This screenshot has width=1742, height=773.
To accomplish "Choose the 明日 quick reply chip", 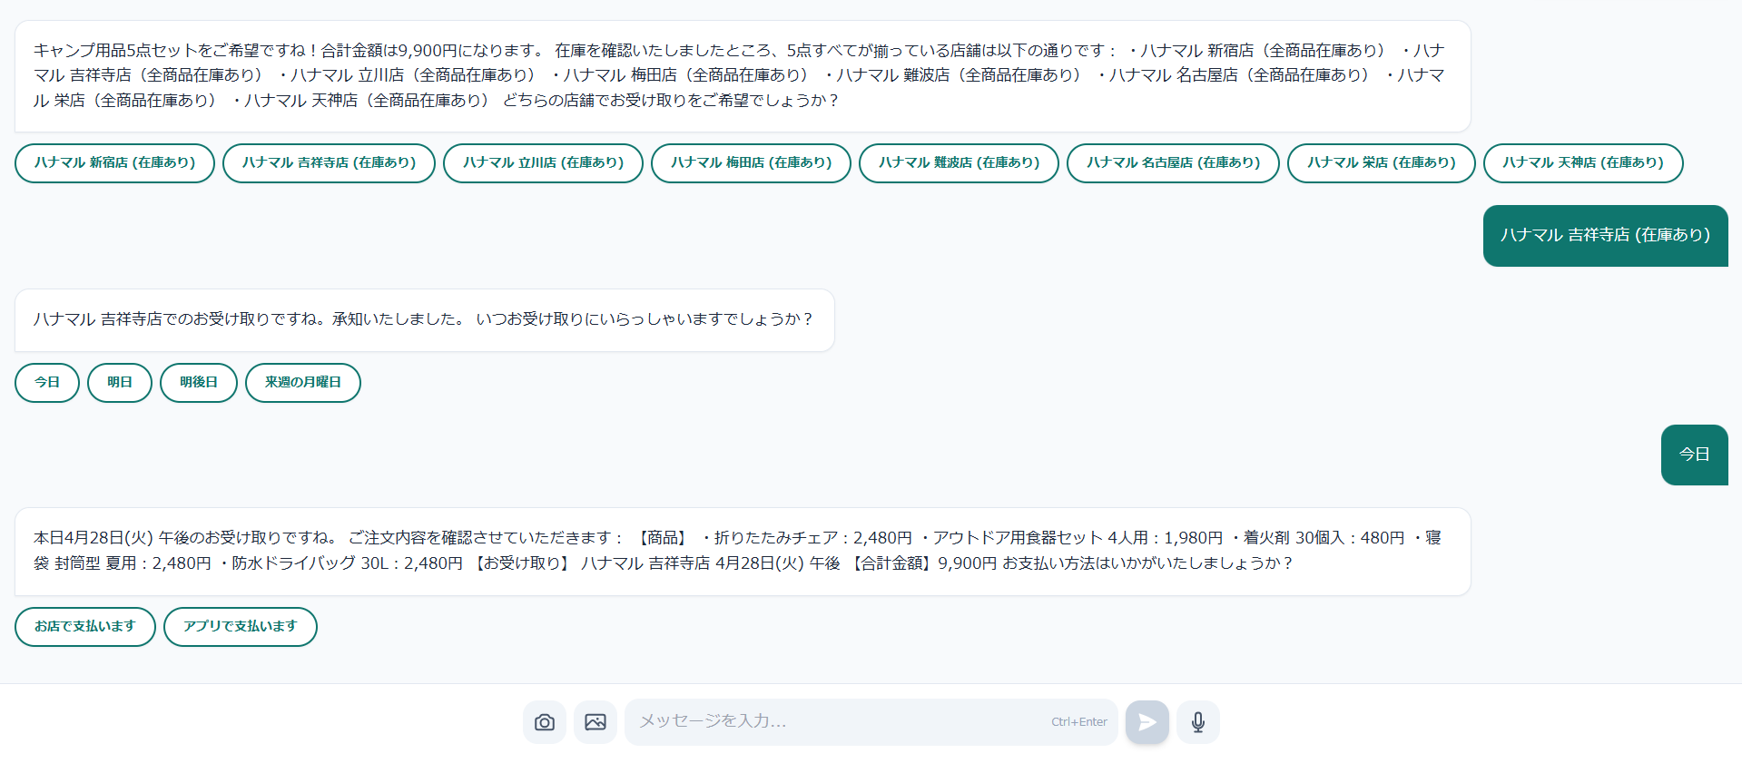I will point(120,383).
